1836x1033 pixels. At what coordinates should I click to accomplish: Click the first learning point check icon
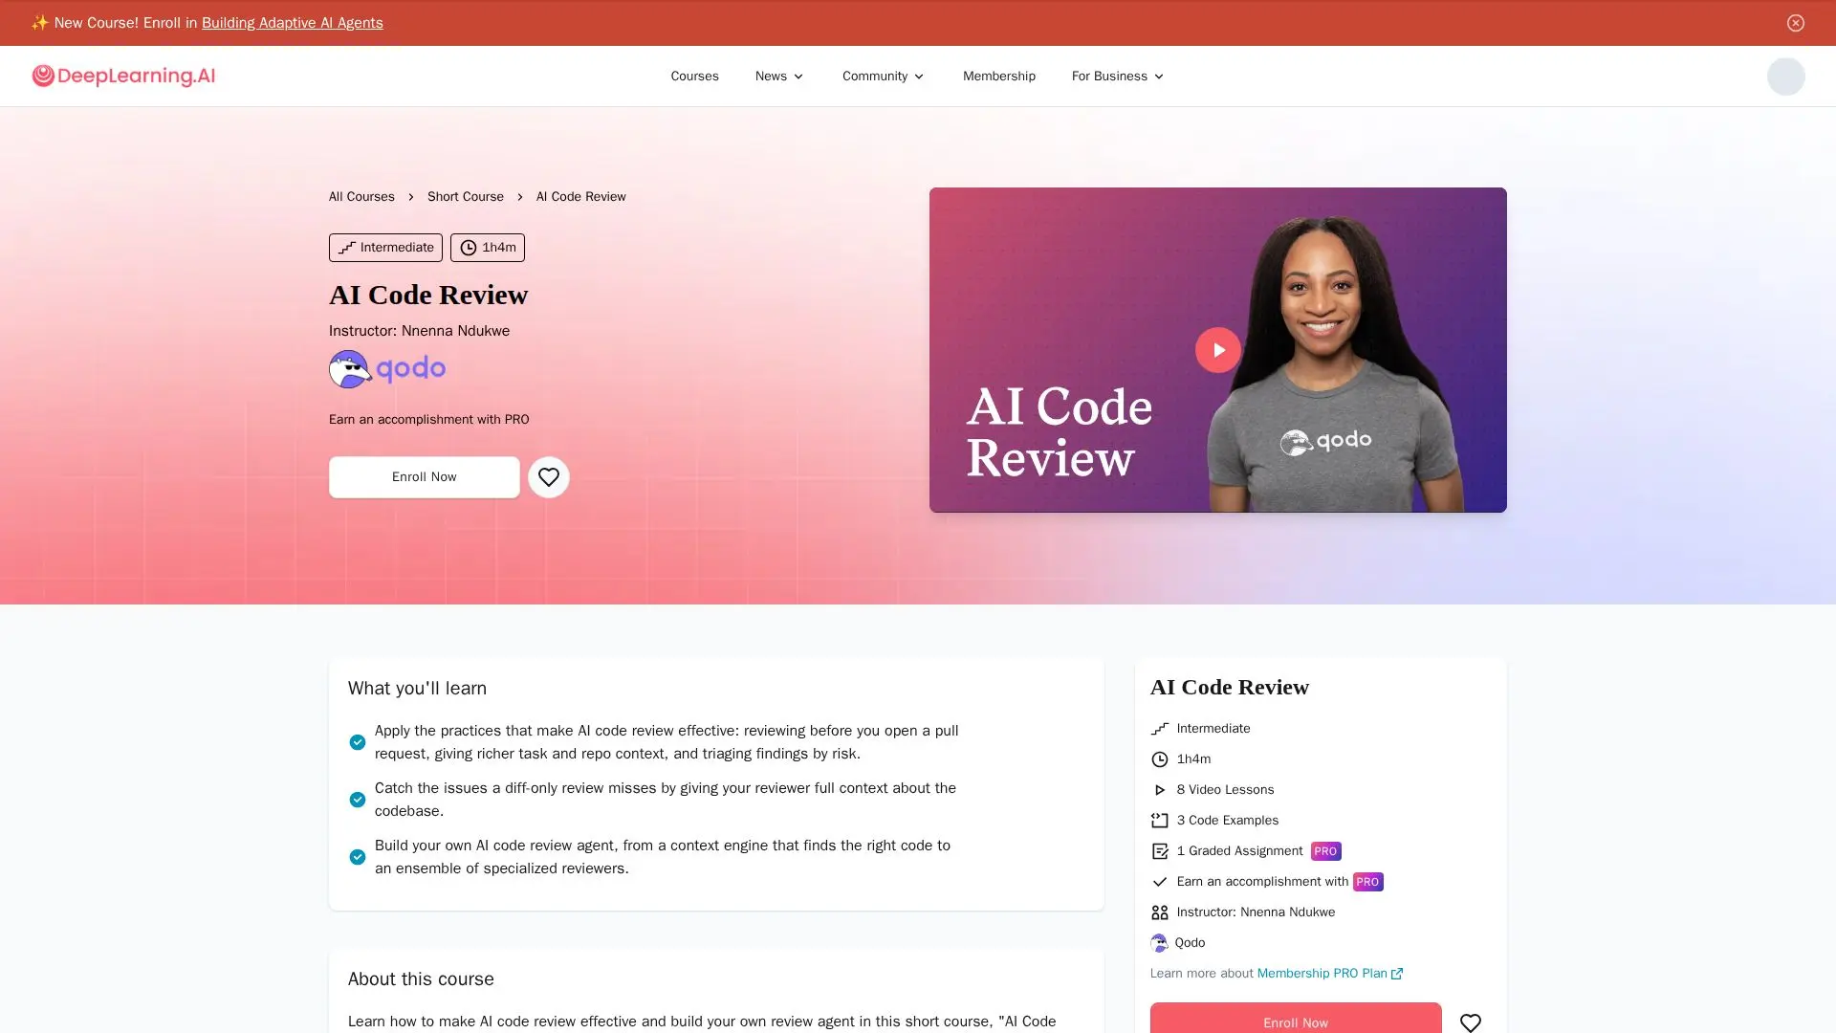(357, 742)
